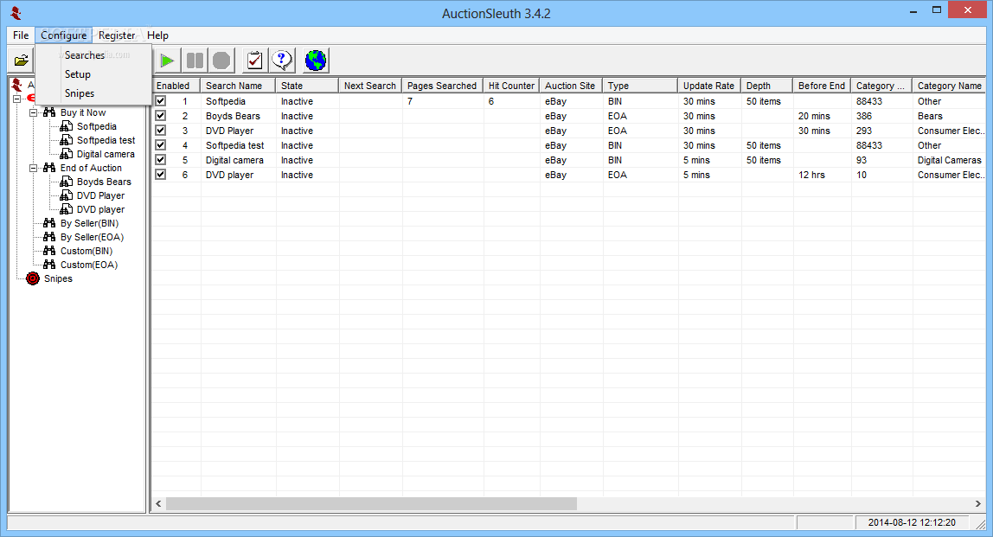Open the File menu
Image resolution: width=993 pixels, height=537 pixels.
click(x=21, y=35)
